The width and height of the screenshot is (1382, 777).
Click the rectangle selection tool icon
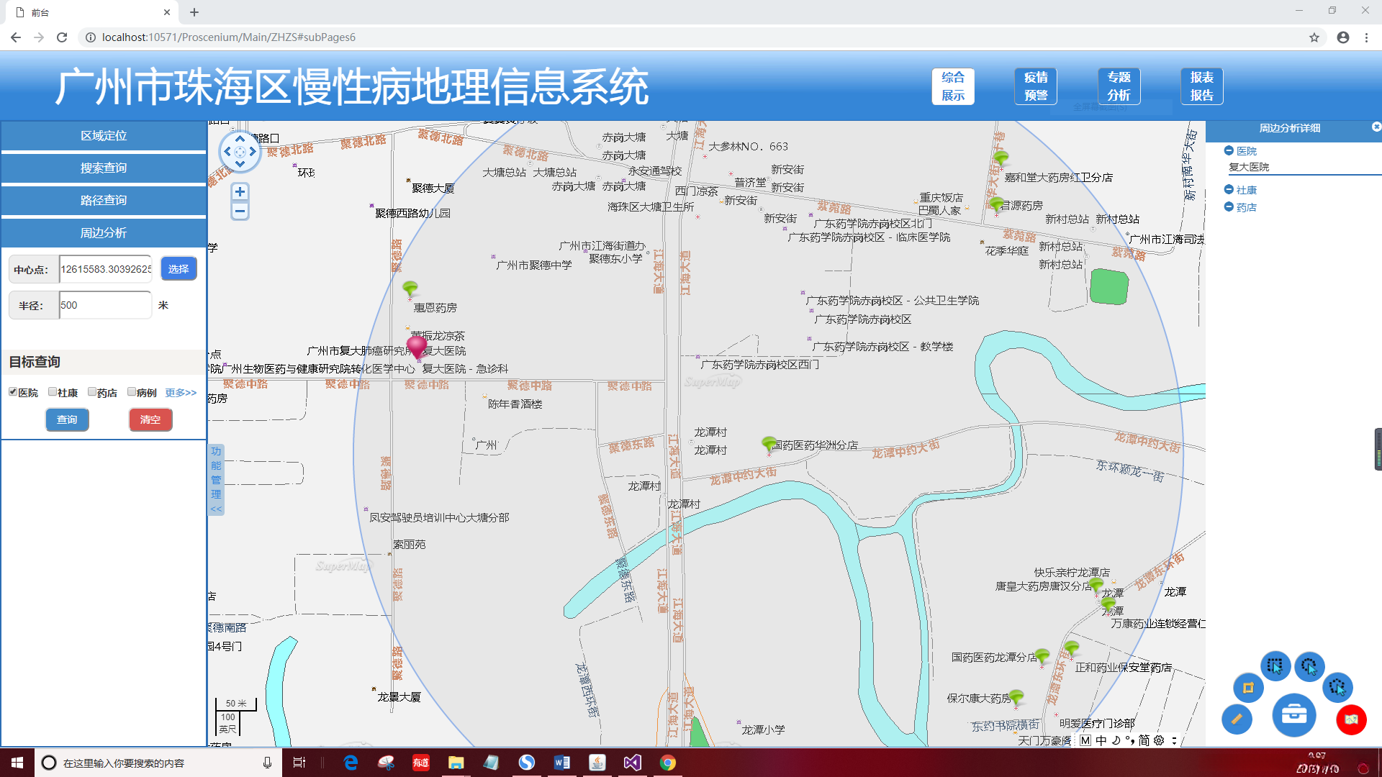(x=1275, y=666)
